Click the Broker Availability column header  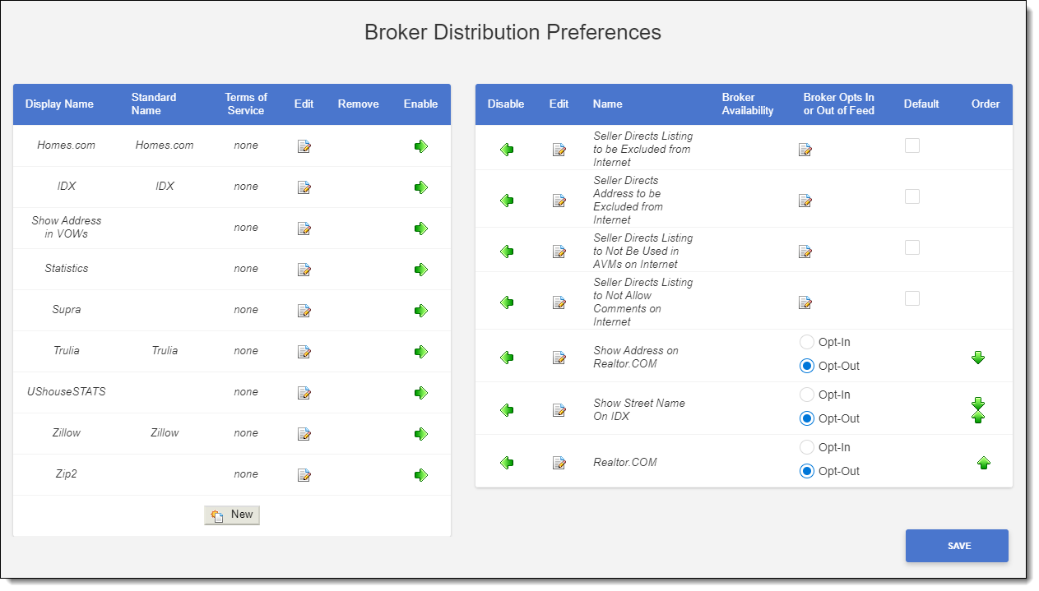[748, 104]
